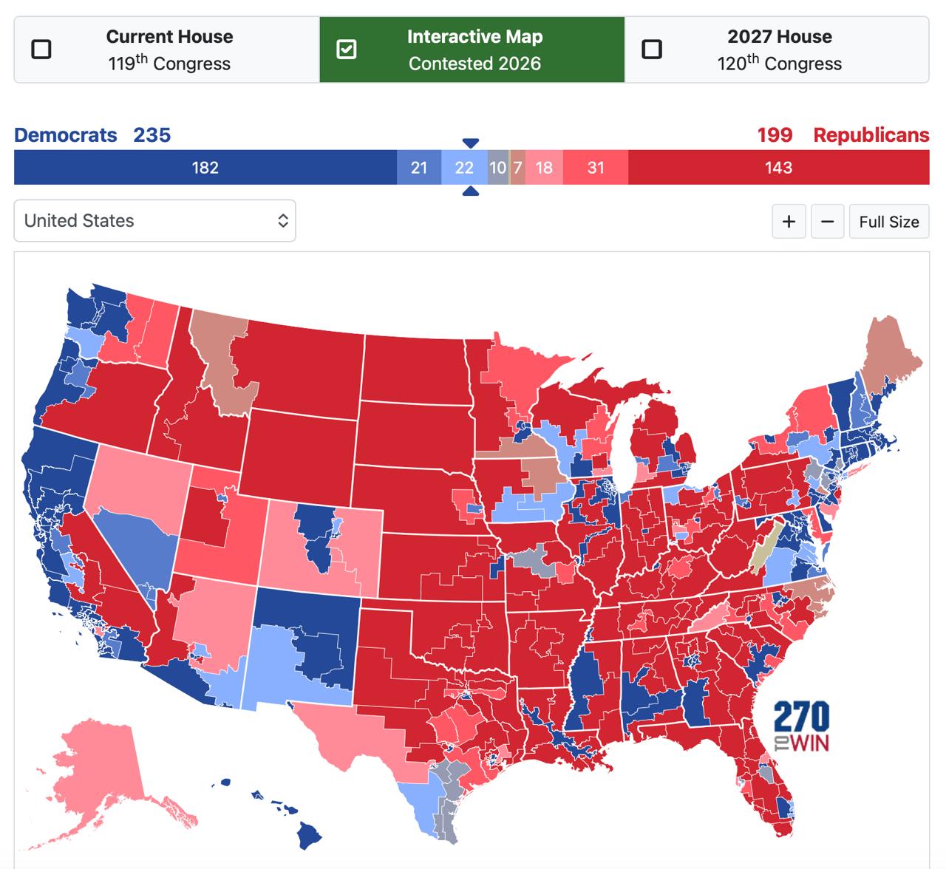Screen dimensions: 946x869
Task: Select the leans Republican 31 segment
Action: 596,168
